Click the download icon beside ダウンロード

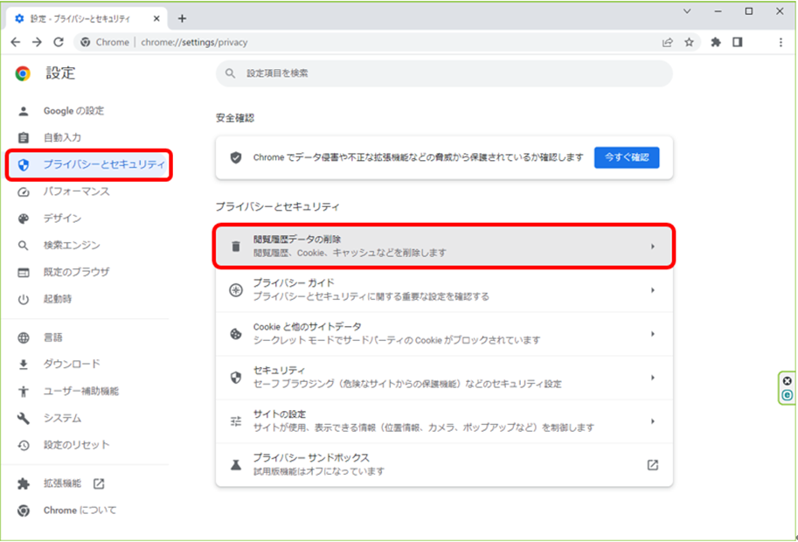pyautogui.click(x=24, y=365)
